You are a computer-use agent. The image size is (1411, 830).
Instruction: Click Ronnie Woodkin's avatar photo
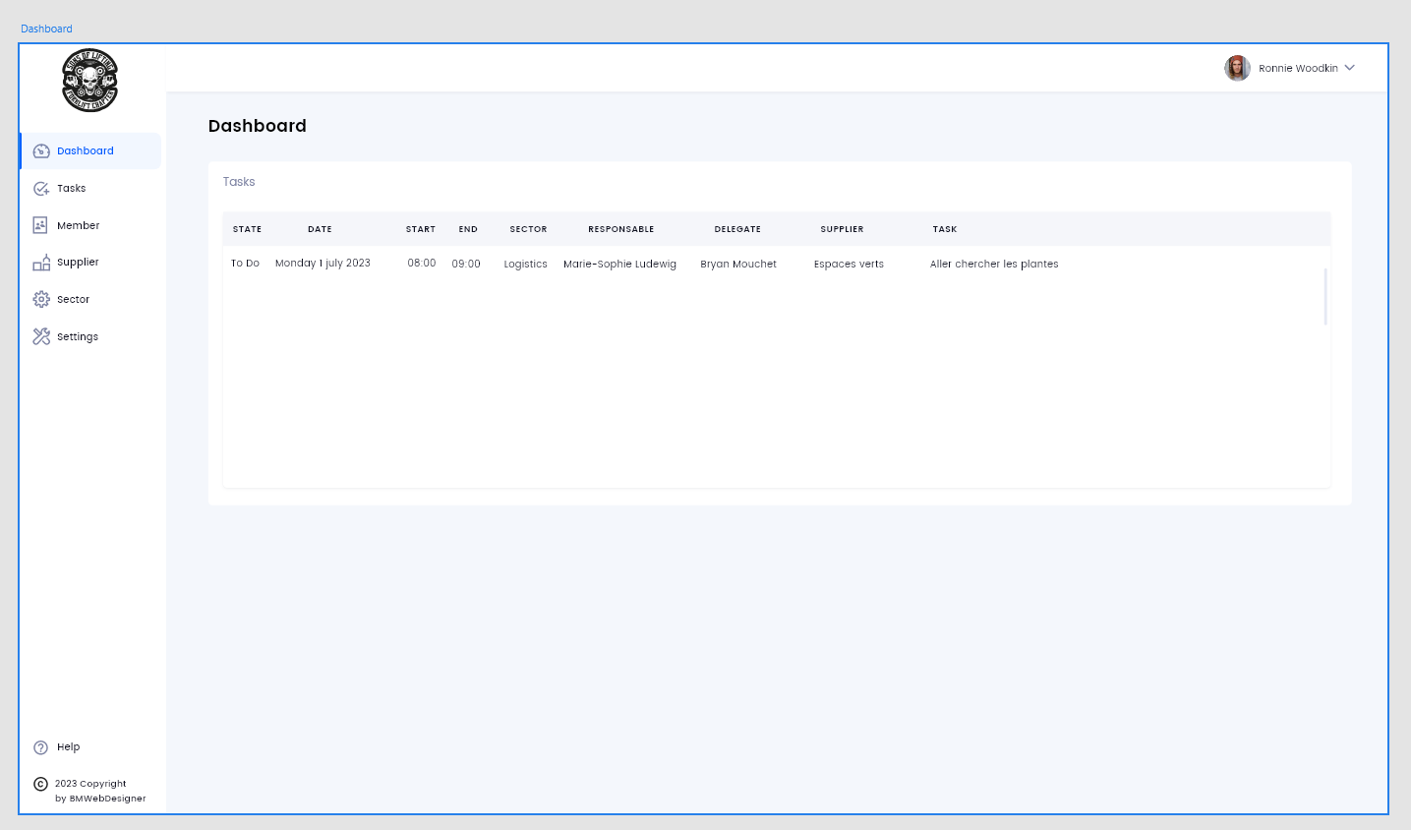pos(1237,68)
